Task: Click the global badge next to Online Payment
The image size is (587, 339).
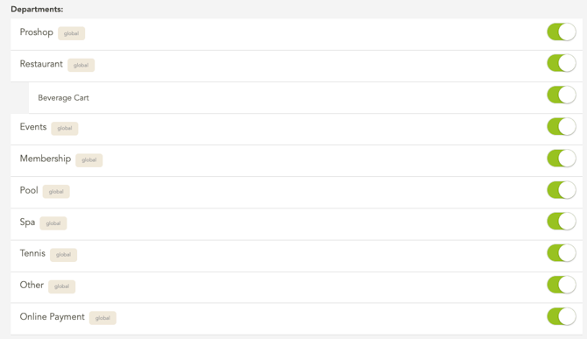Action: (x=103, y=318)
